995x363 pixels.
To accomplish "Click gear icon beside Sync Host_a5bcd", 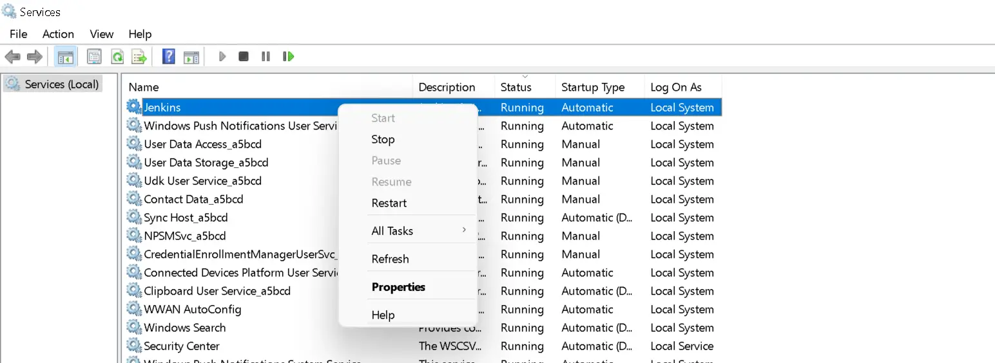I will point(134,217).
